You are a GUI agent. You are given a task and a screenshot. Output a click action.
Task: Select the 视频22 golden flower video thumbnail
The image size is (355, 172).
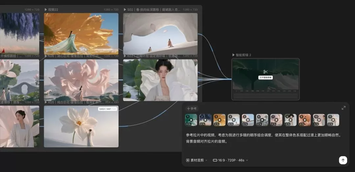click(x=81, y=34)
